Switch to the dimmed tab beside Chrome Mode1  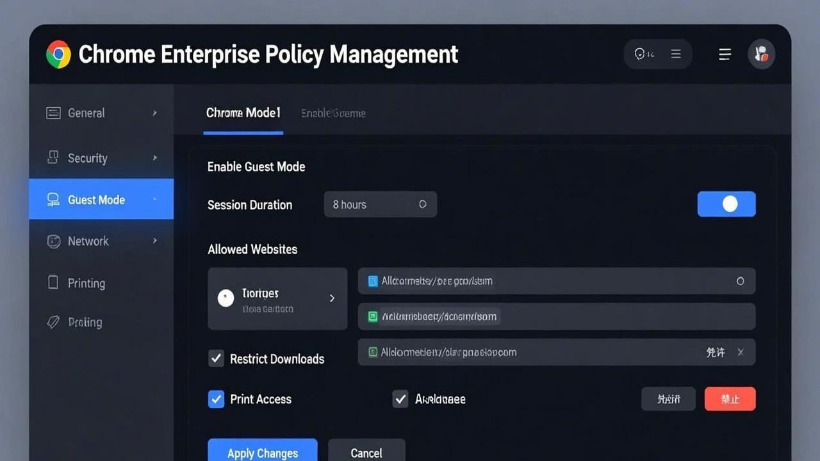pyautogui.click(x=333, y=113)
